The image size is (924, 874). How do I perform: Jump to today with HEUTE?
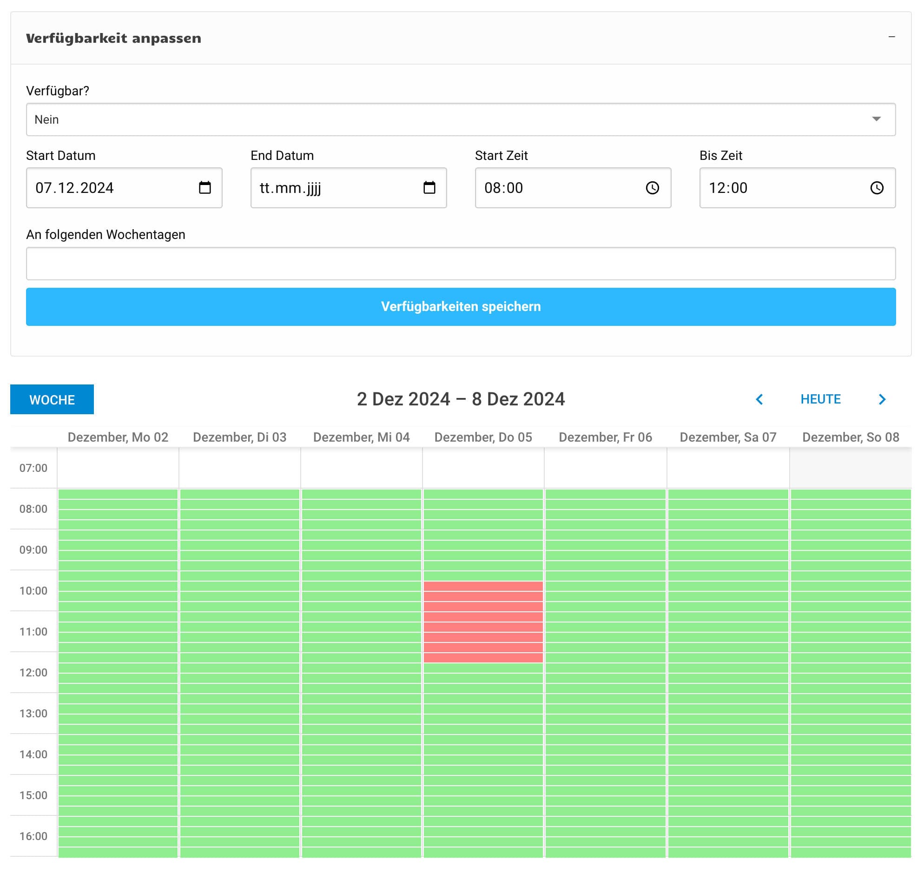coord(821,399)
